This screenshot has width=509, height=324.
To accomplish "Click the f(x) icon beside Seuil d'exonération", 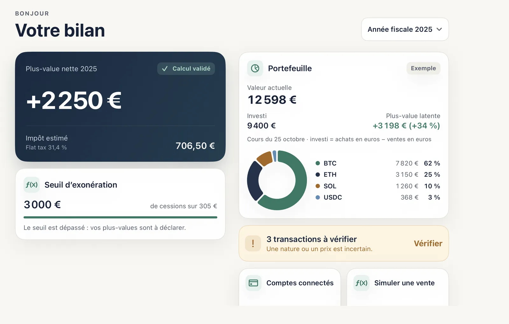I will 31,185.
